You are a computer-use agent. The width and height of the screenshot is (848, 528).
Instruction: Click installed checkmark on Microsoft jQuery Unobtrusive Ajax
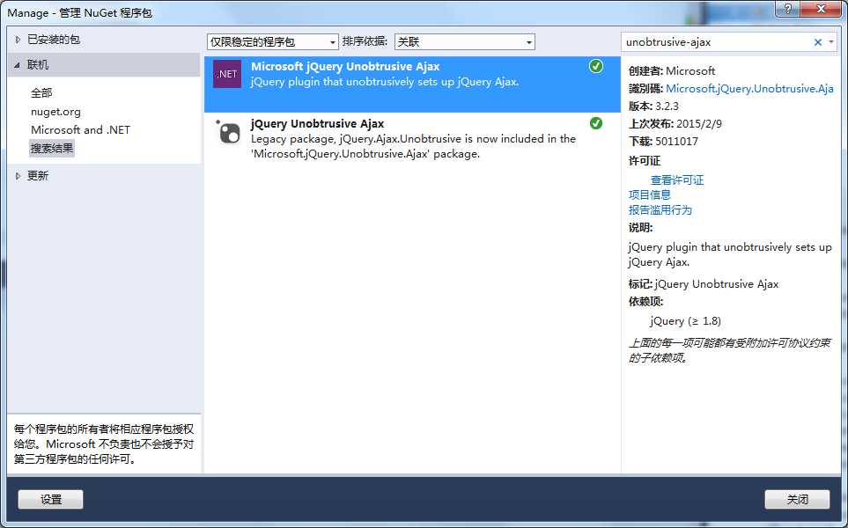pos(596,67)
